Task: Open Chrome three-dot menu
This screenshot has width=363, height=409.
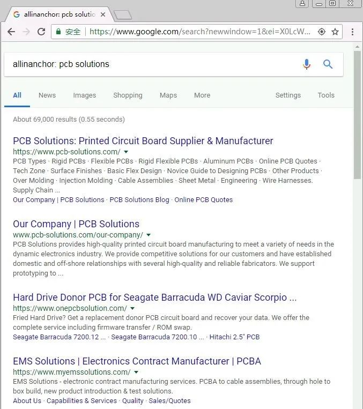Action: [352, 32]
